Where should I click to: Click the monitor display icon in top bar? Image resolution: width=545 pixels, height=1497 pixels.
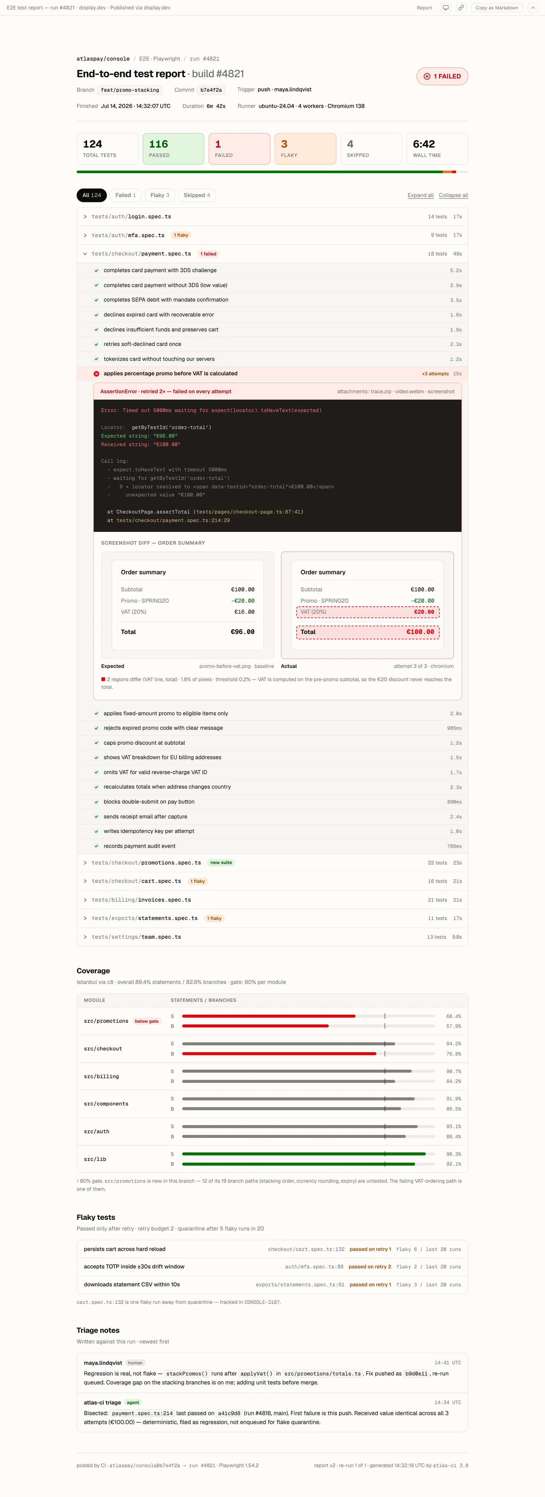(446, 8)
